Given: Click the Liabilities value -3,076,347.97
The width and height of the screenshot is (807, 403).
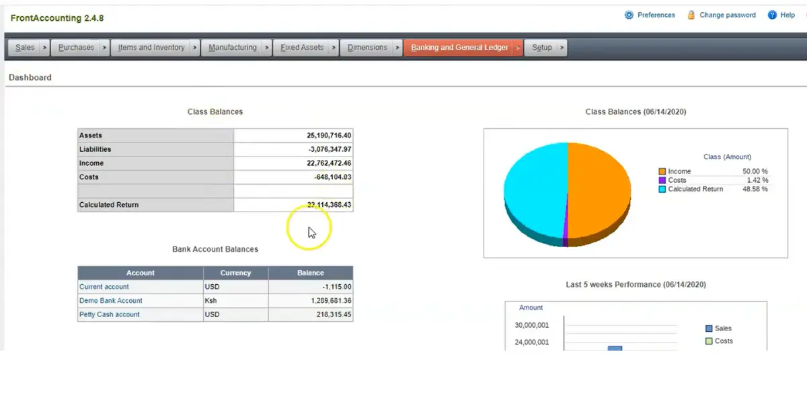Looking at the screenshot, I should tap(330, 149).
